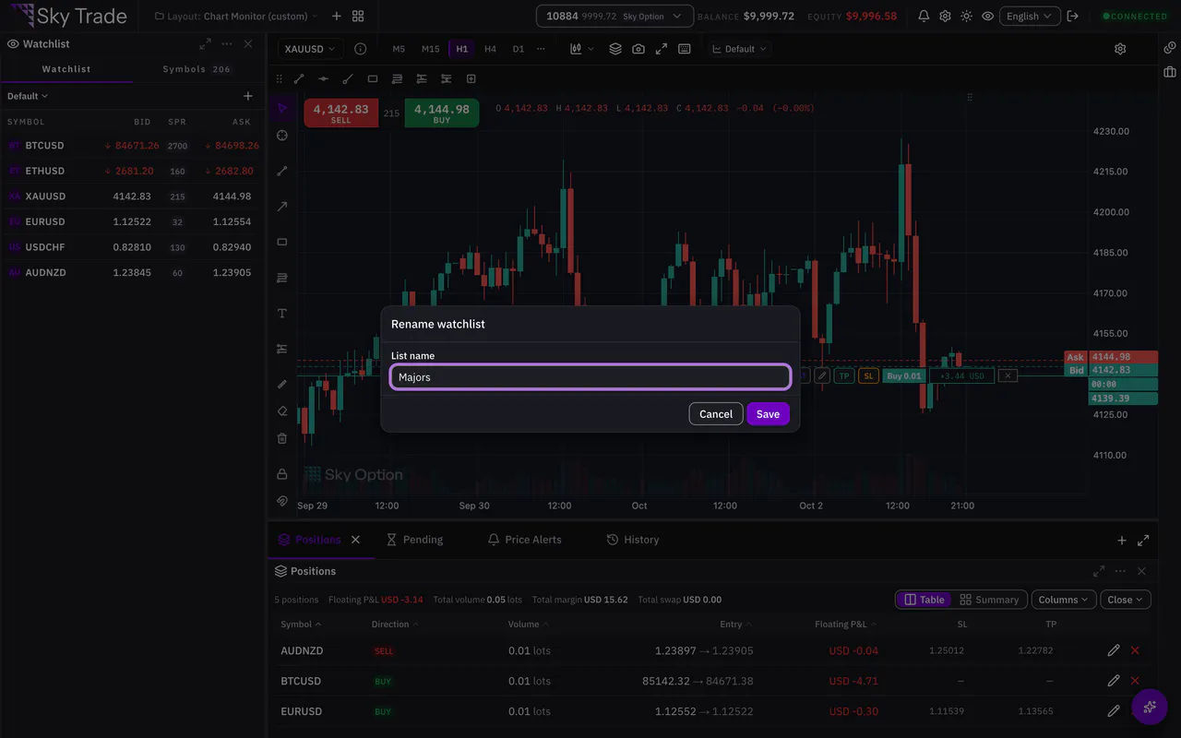
Task: Select the crosshair tool in left toolbar
Action: [282, 136]
